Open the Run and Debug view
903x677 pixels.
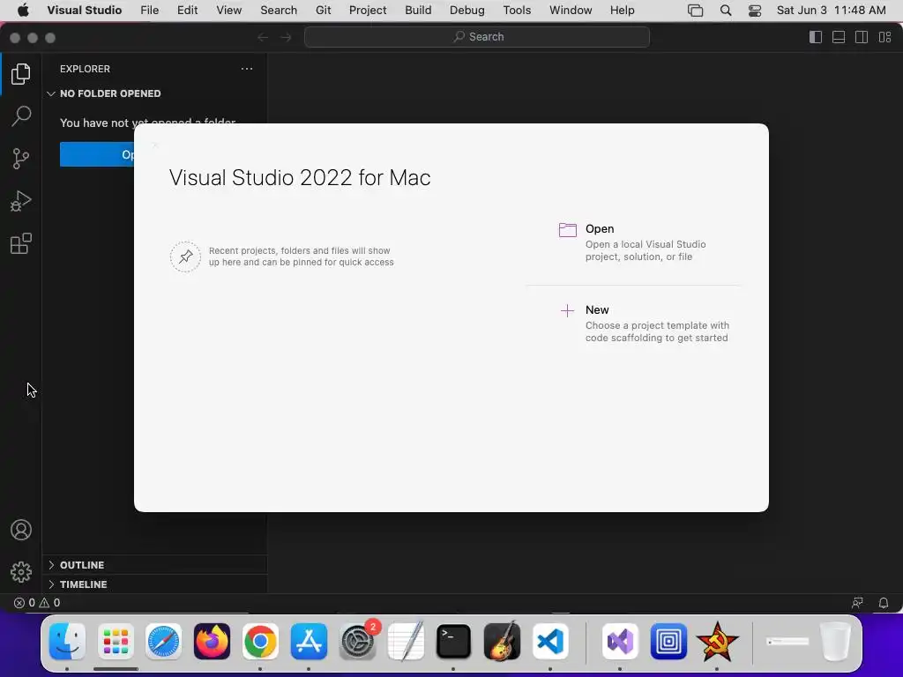pyautogui.click(x=21, y=201)
